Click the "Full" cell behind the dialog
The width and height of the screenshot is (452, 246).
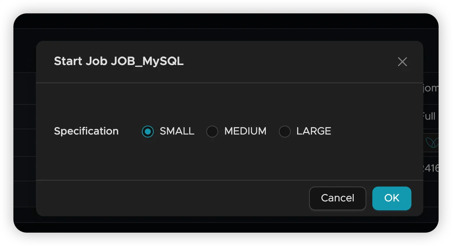pyautogui.click(x=430, y=116)
